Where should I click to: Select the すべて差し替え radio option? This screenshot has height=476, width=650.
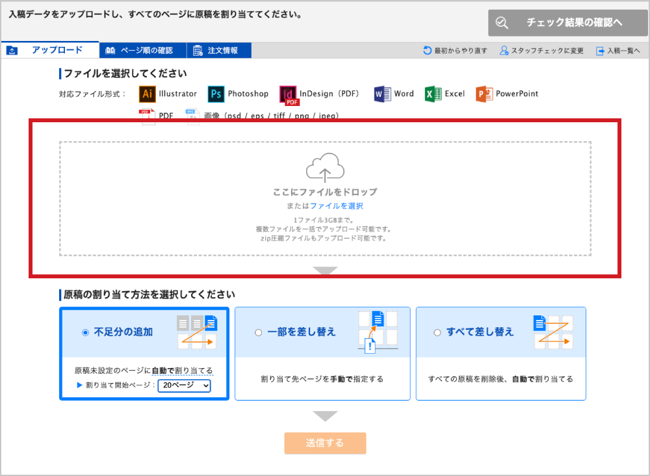437,332
